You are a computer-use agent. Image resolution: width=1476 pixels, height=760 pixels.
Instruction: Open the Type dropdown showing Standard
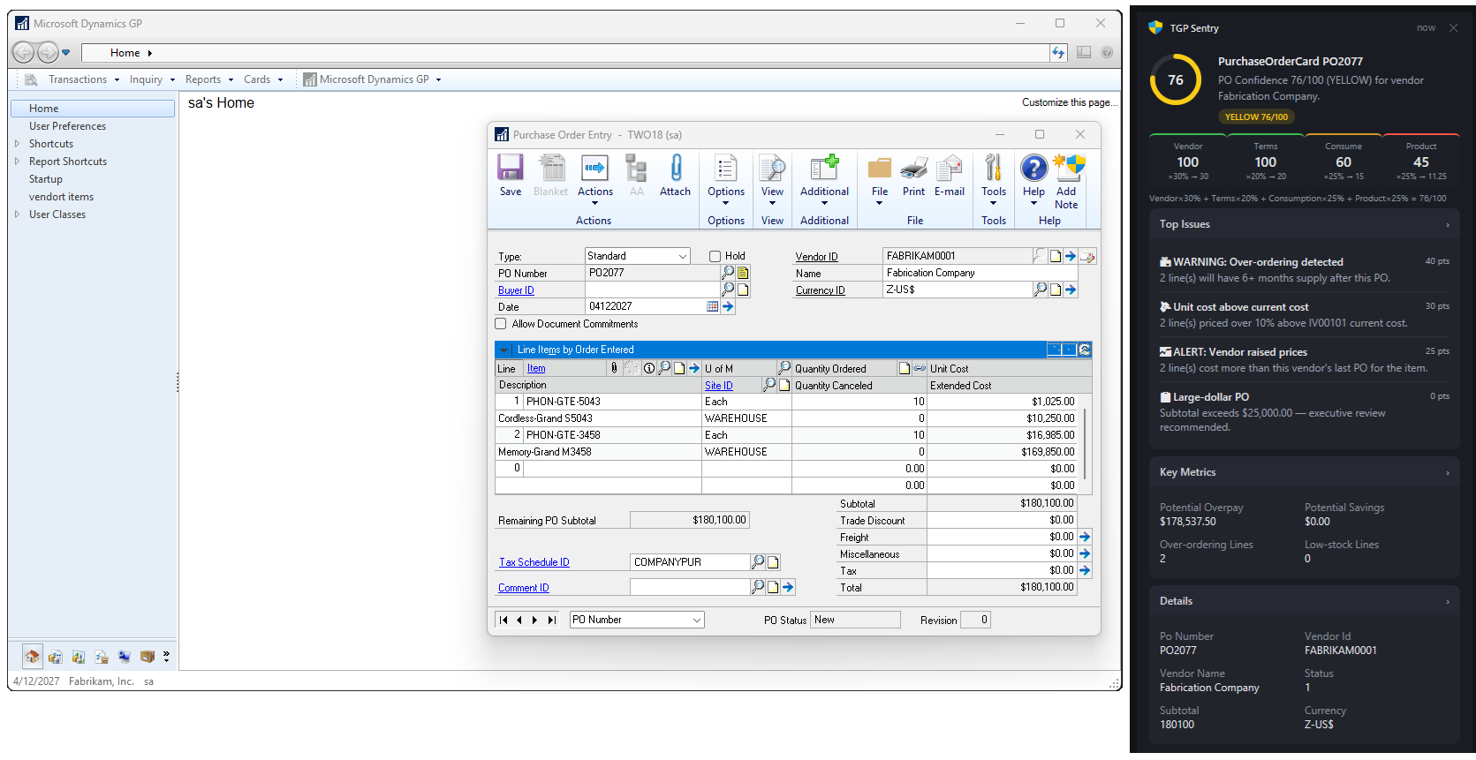tap(683, 256)
